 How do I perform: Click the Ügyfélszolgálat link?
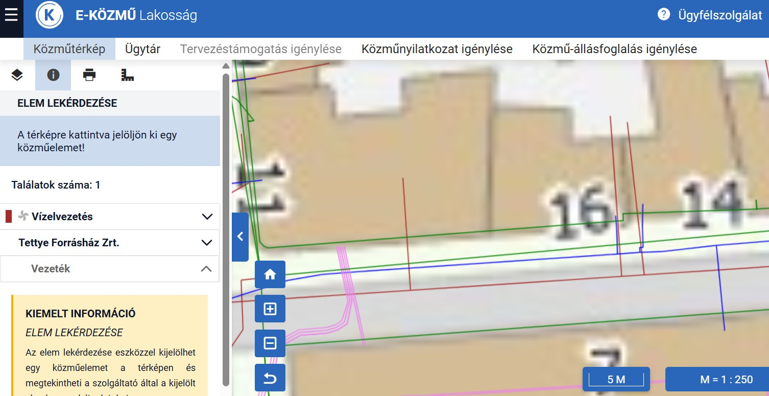pyautogui.click(x=720, y=15)
